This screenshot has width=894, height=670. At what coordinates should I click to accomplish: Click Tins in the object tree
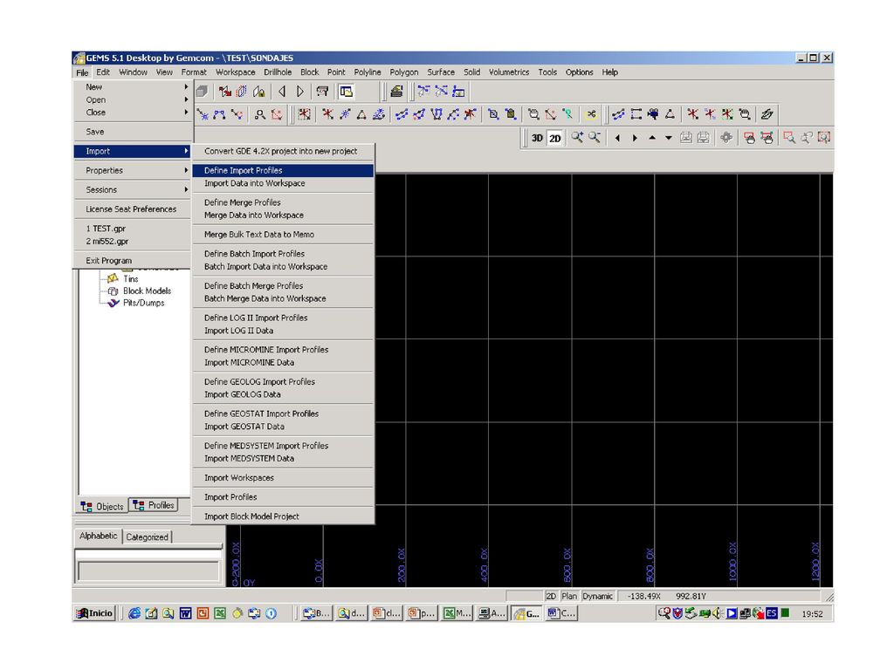131,278
